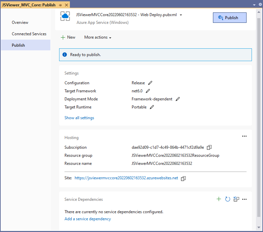Click the net6.0 framework value

point(137,91)
